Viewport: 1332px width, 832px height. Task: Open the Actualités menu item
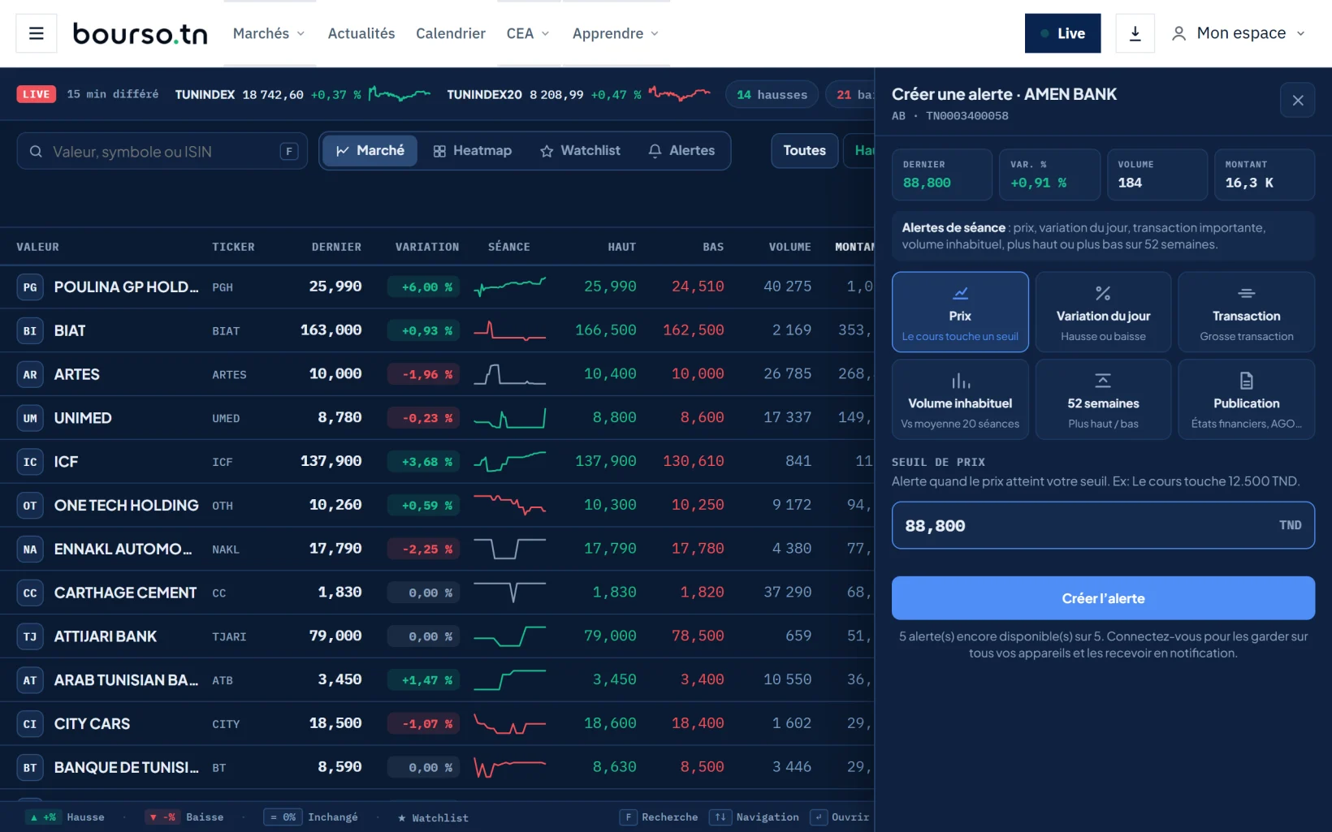(361, 33)
